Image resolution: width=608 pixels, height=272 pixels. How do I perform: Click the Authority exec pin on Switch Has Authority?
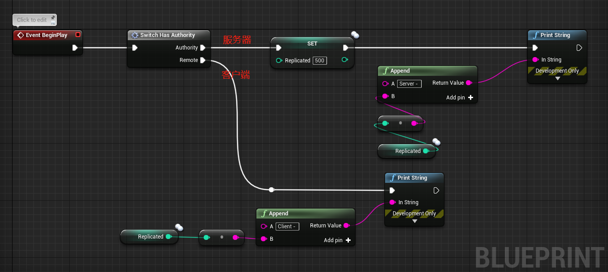203,47
